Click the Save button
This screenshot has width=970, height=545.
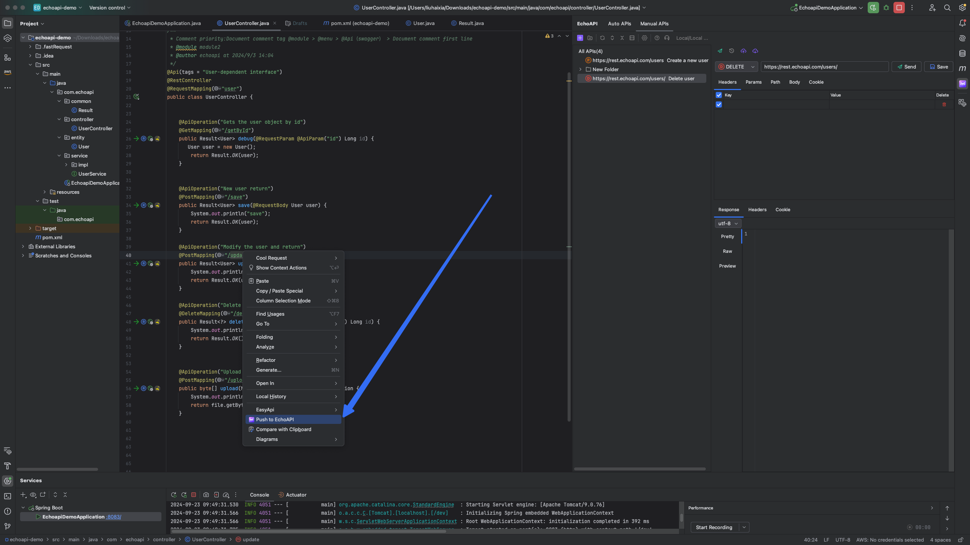(x=939, y=67)
